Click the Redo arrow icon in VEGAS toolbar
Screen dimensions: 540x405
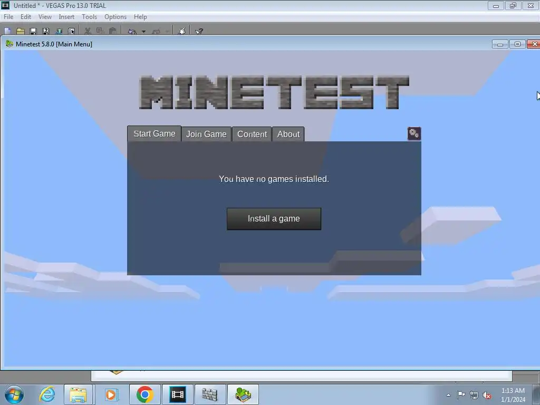[156, 31]
